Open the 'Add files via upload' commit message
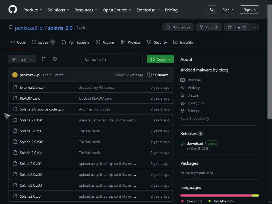Image resolution: width=272 pixels, height=204 pixels. tap(95, 109)
